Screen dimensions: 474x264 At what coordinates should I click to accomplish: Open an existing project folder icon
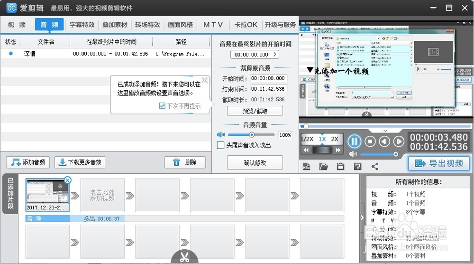pyautogui.click(x=323, y=166)
